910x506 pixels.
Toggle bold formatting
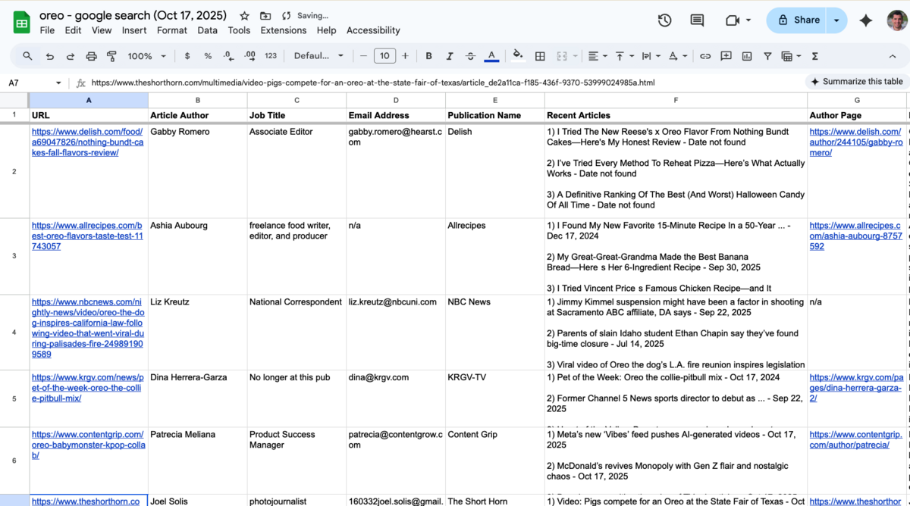(x=428, y=56)
